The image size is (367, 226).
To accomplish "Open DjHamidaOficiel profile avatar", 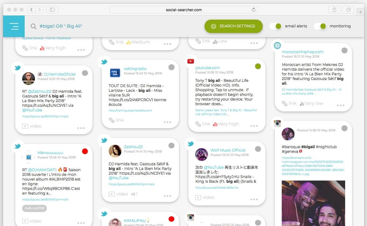I will click(28, 78).
